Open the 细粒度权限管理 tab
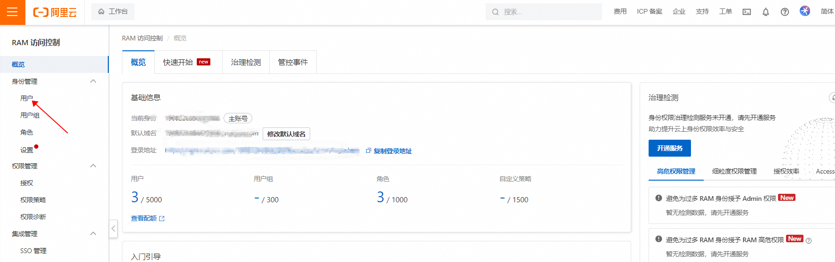Screen dimensions: 835x262 coord(734,171)
